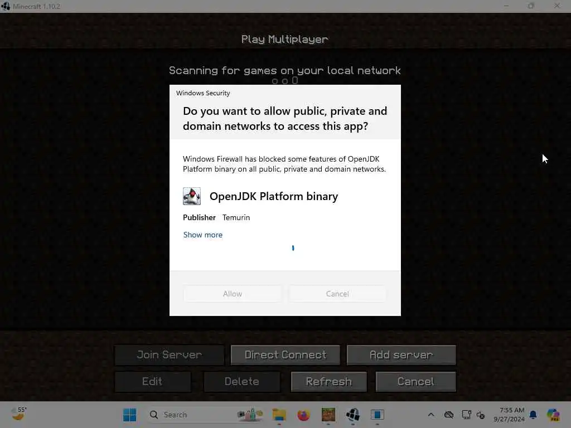Click the OpenJDK Java duke icon

click(x=192, y=196)
